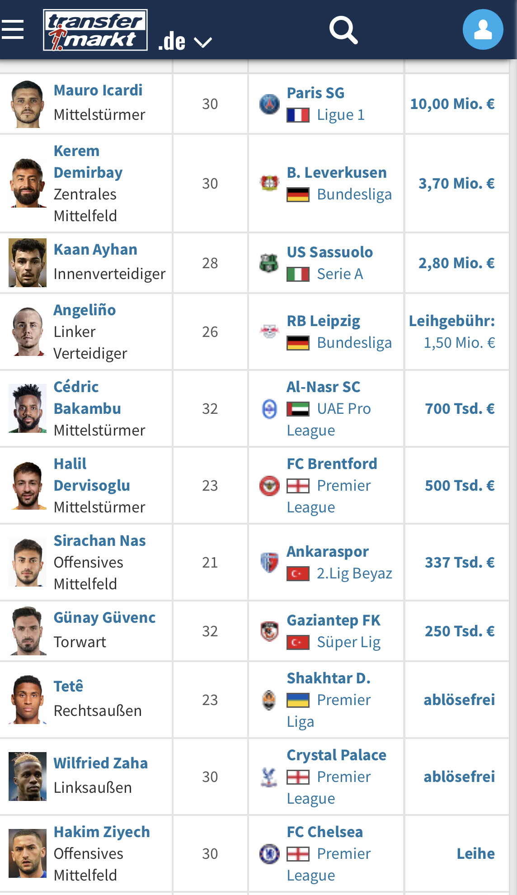Click the 10,00 Mio. € transfer fee
The width and height of the screenshot is (517, 895).
[x=452, y=104]
